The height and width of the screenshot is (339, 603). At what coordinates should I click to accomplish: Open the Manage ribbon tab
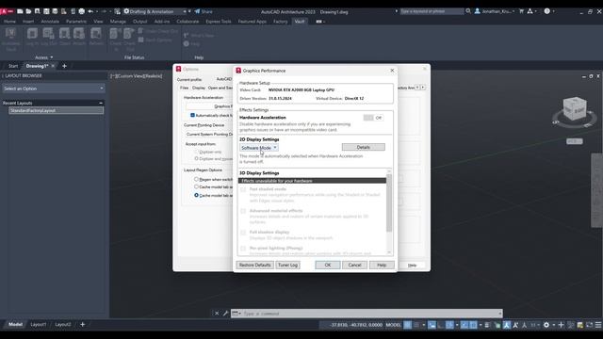pyautogui.click(x=118, y=22)
